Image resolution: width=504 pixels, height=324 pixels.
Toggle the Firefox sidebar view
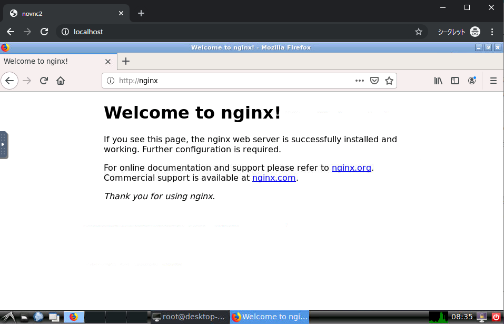coord(455,81)
